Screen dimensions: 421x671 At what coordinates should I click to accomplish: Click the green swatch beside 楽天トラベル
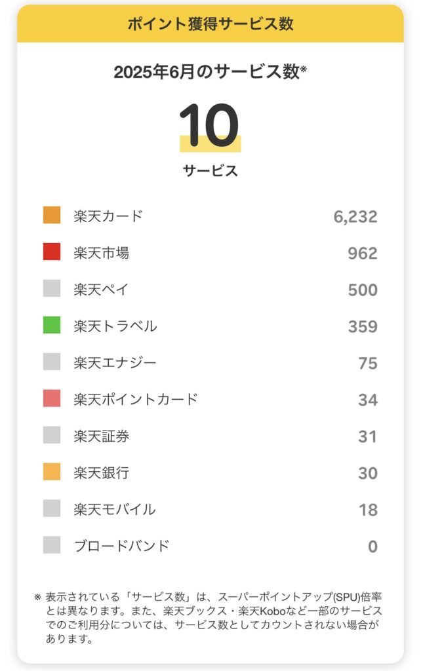[52, 325]
